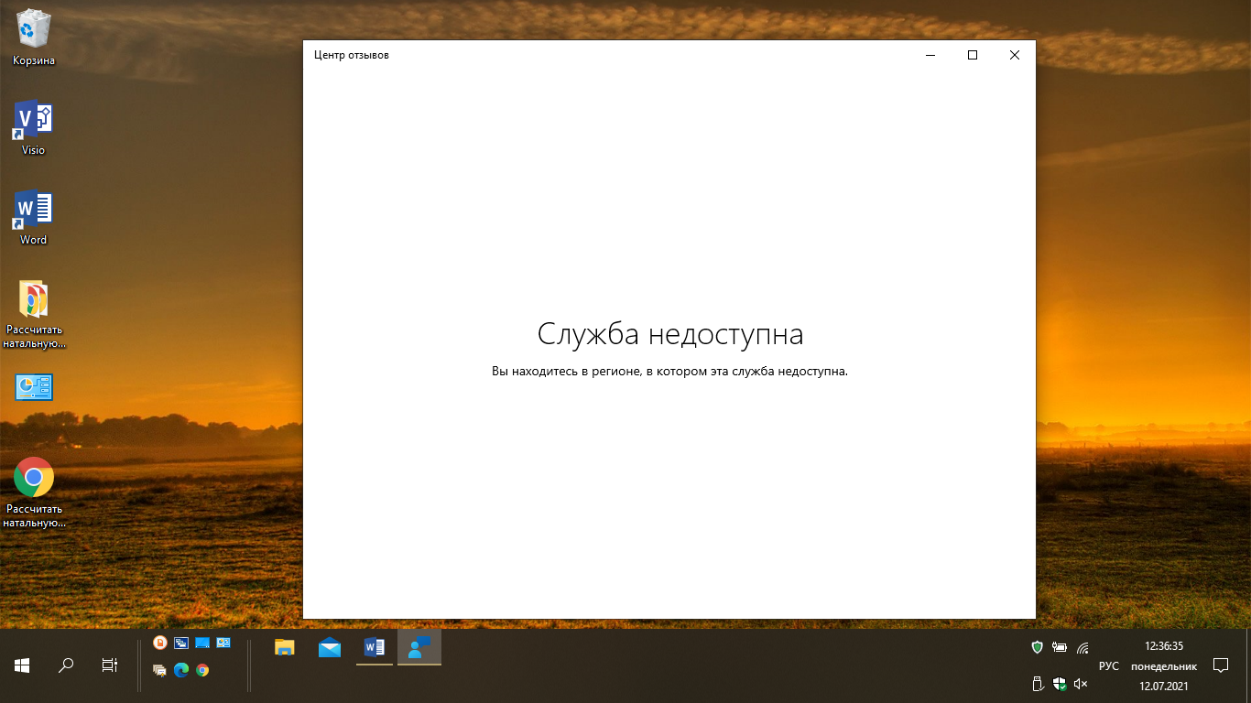The height and width of the screenshot is (703, 1251).
Task: Open the round Chrome desktop shortcut
Action: pyautogui.click(x=34, y=477)
